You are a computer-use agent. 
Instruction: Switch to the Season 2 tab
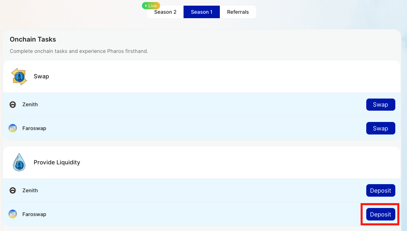point(165,12)
